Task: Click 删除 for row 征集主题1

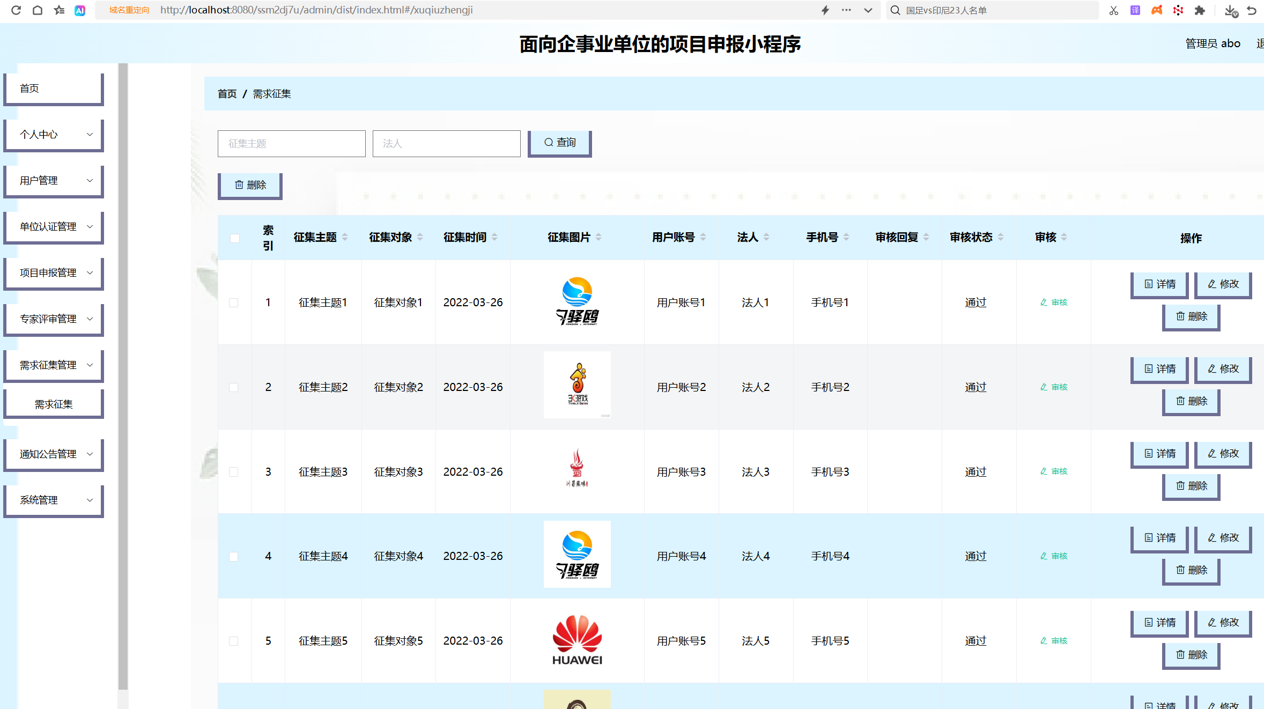Action: coord(1191,317)
